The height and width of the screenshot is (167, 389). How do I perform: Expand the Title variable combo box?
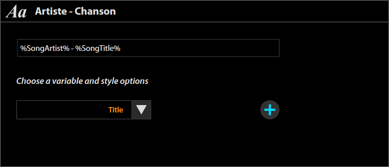coord(84,110)
